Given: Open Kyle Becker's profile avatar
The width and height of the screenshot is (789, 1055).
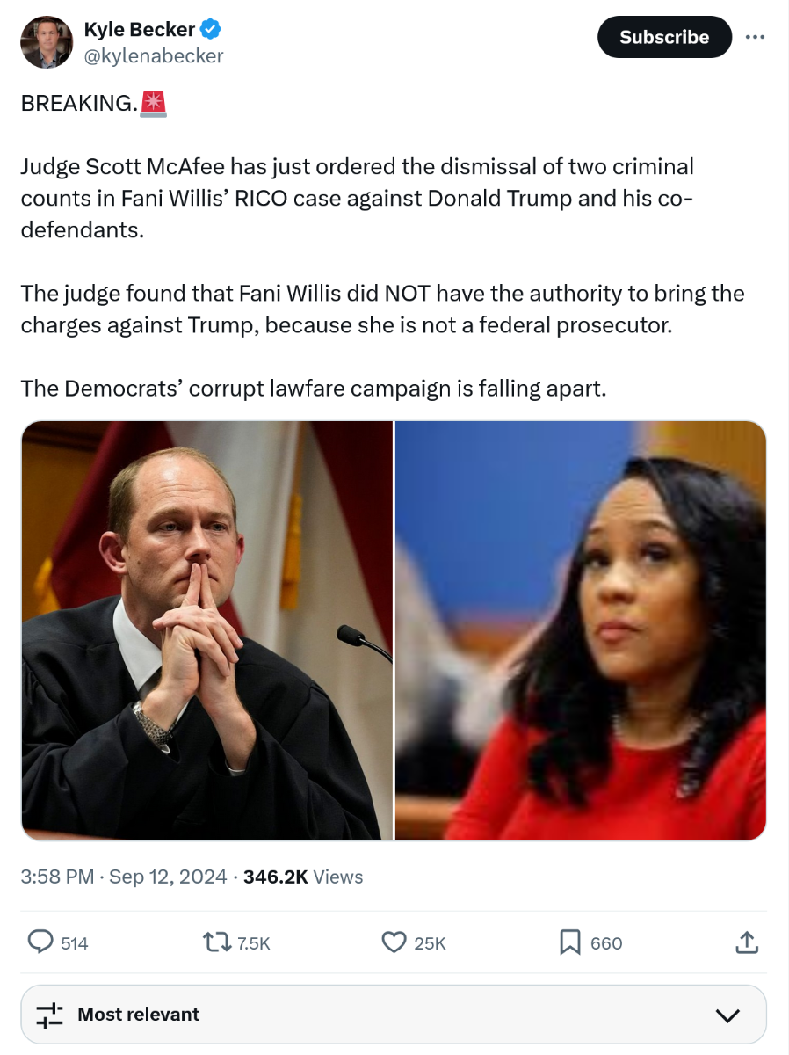Looking at the screenshot, I should click(x=47, y=42).
